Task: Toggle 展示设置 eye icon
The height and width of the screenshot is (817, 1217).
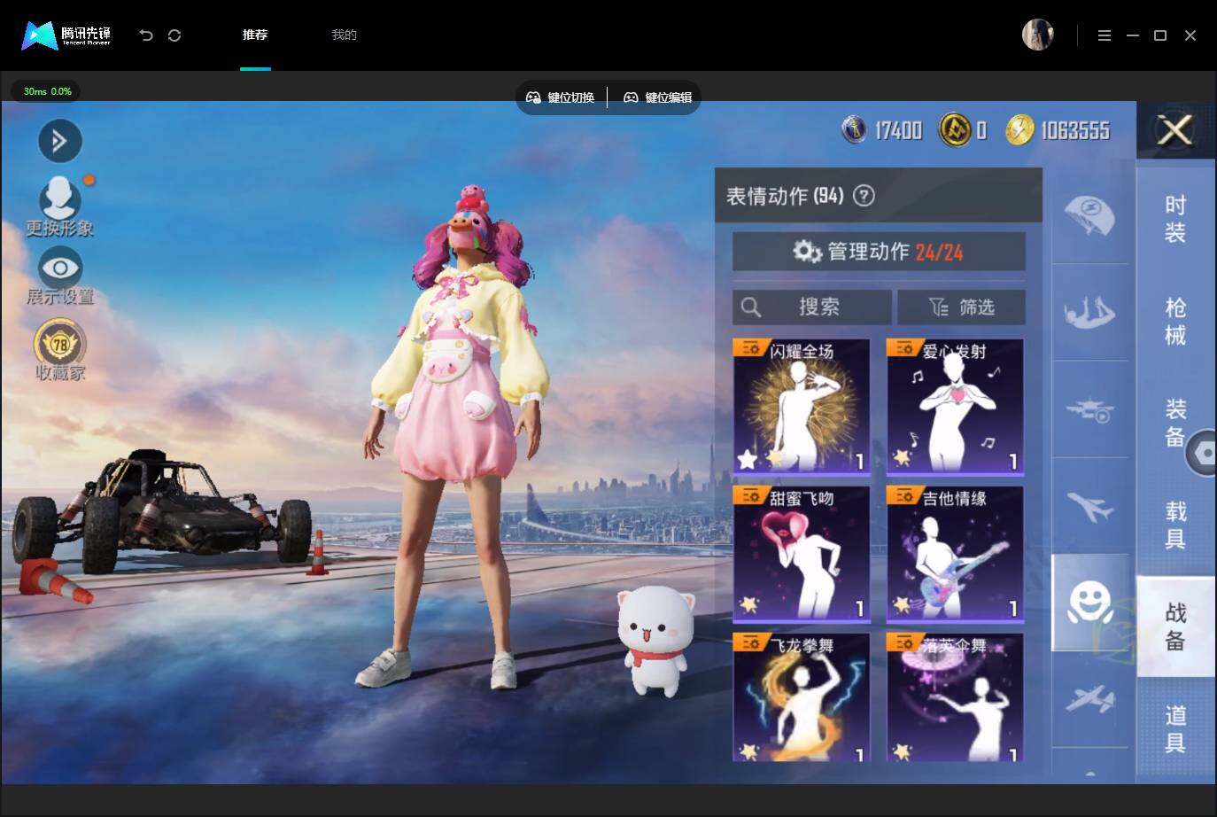Action: 60,276
